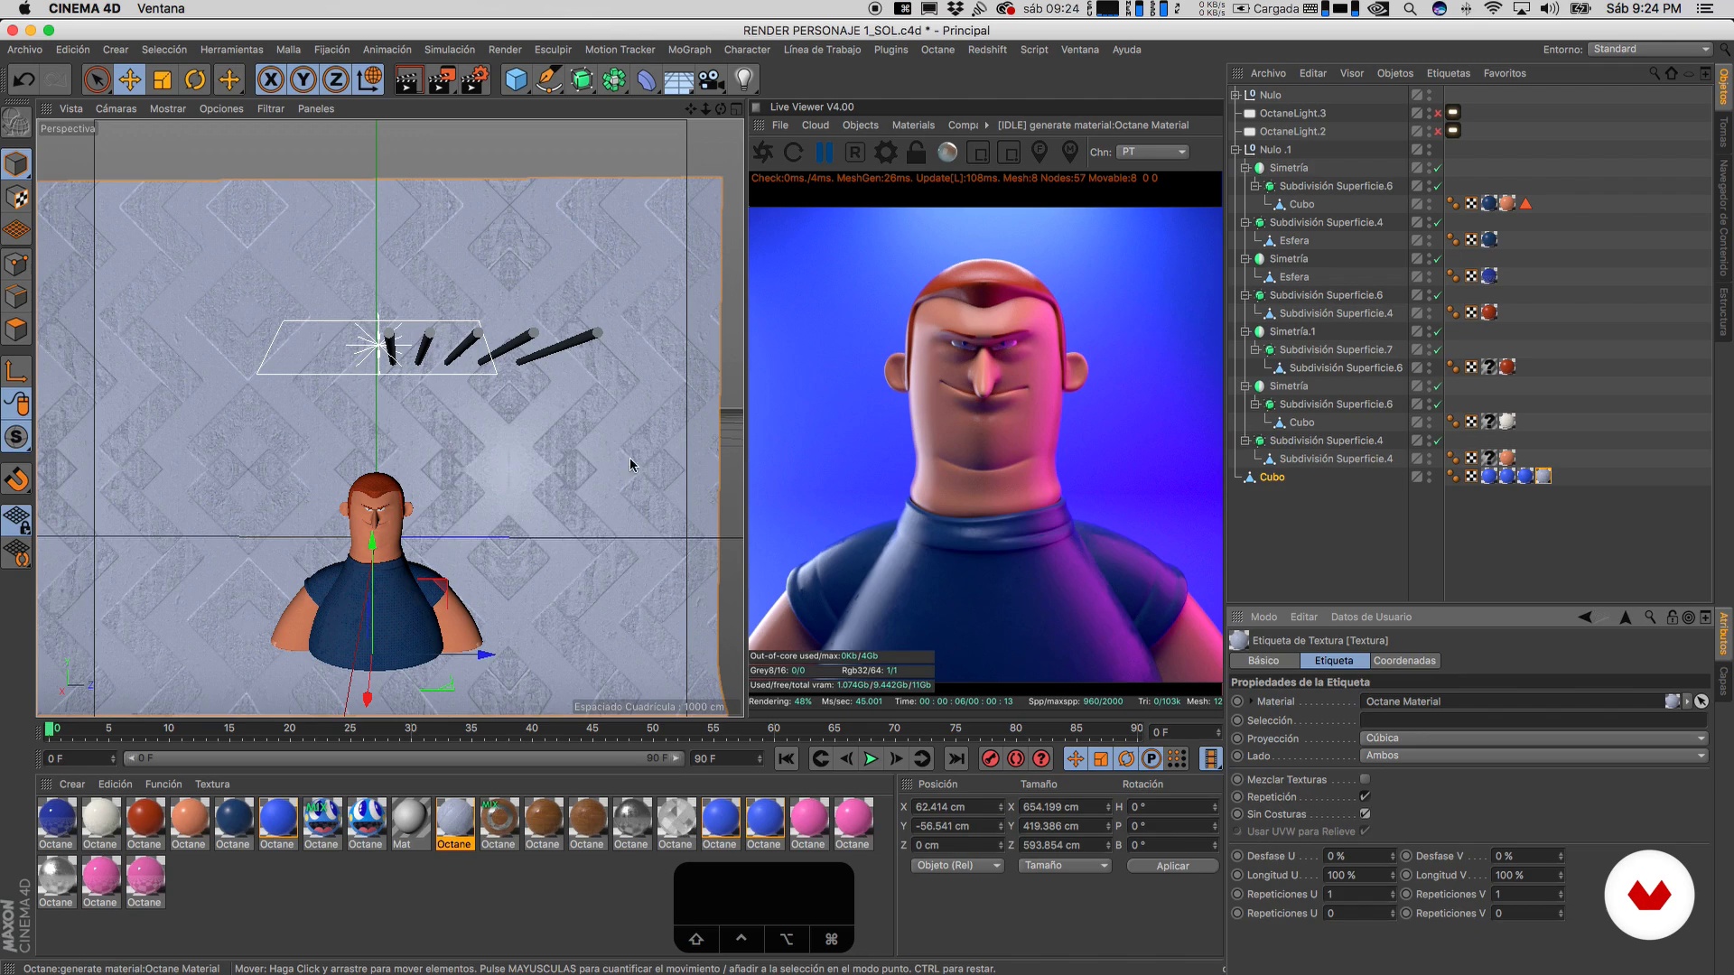Add a Light object with the bulb icon
Screen dimensions: 1734x975
[744, 80]
